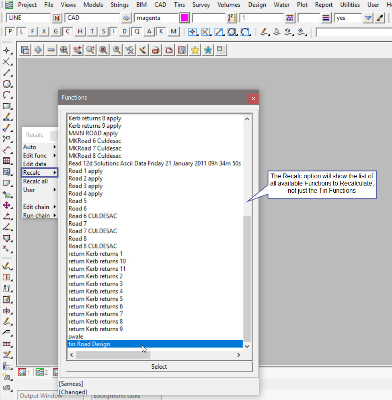The width and height of the screenshot is (392, 400).
Task: Open dropdown arrow beside the yes field
Action: [368, 18]
